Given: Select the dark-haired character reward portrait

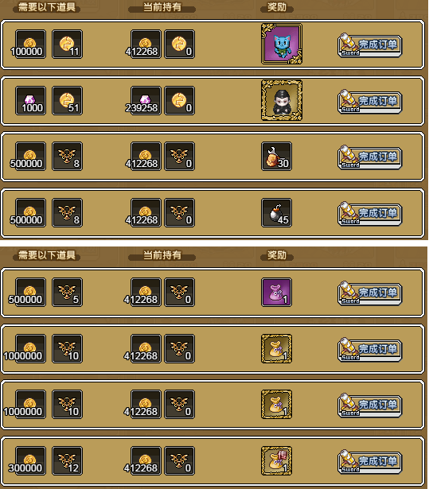Looking at the screenshot, I should click(x=282, y=100).
